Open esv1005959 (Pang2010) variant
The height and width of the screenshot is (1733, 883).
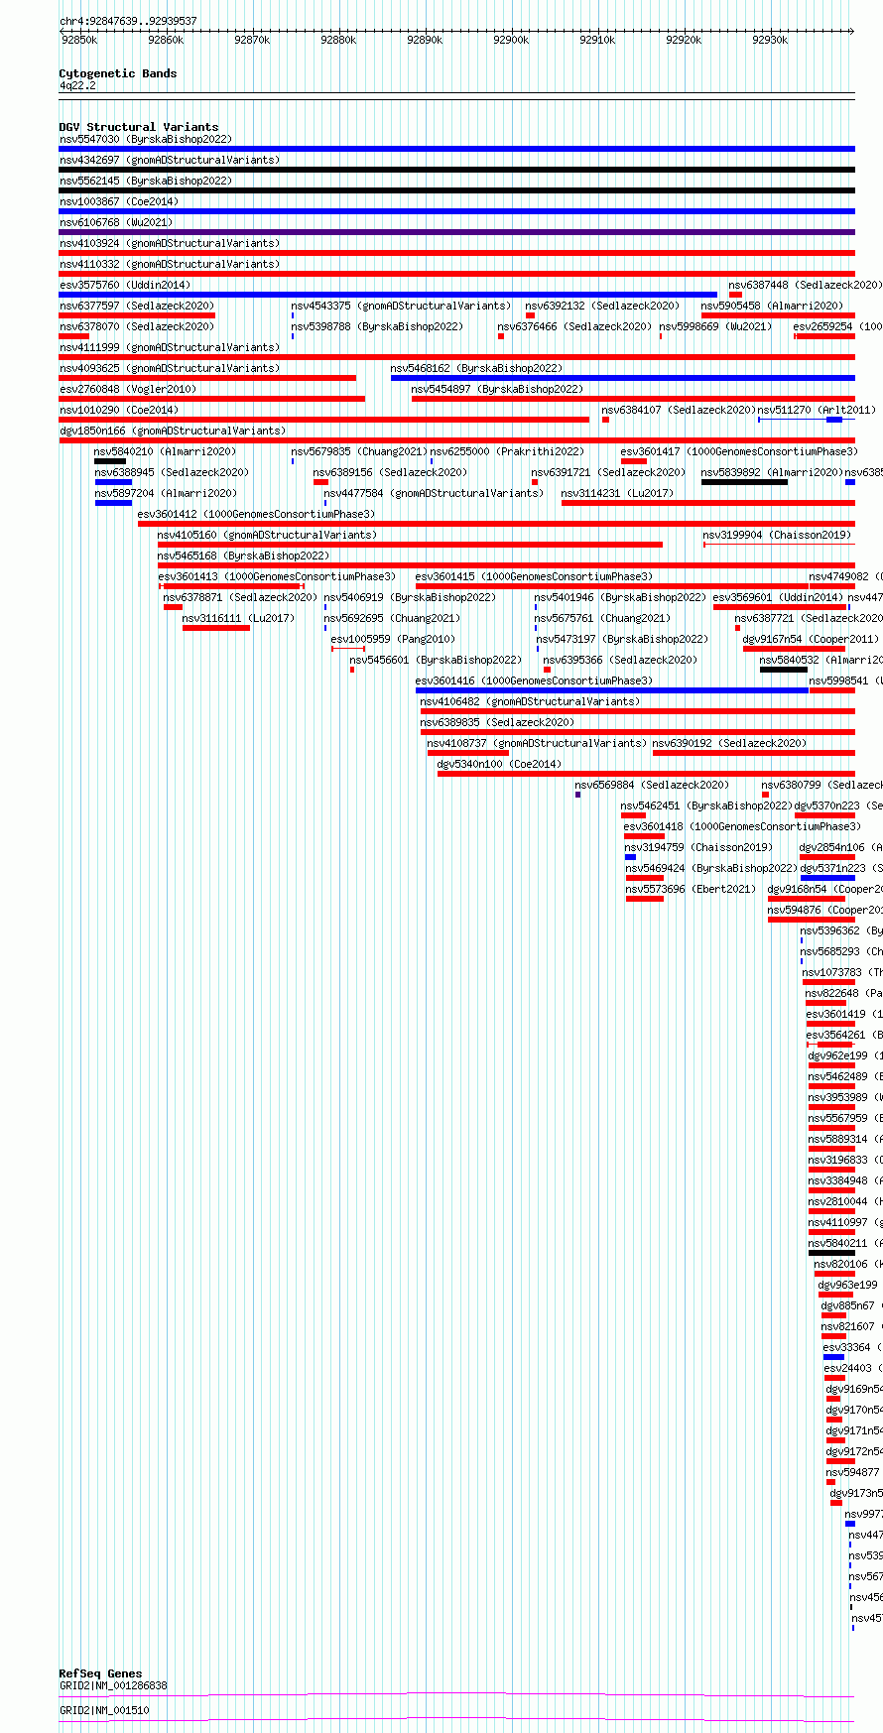coord(394,640)
